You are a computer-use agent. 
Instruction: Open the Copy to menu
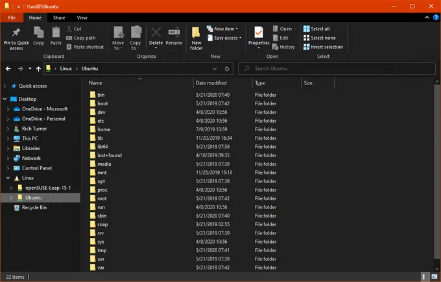click(136, 38)
